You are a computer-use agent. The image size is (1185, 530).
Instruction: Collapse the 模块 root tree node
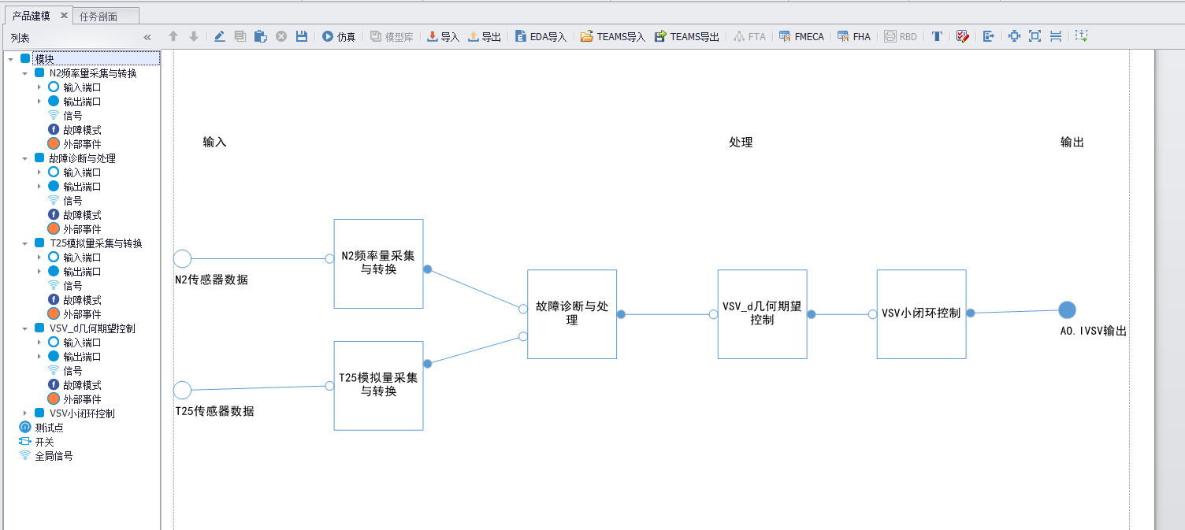coord(10,59)
